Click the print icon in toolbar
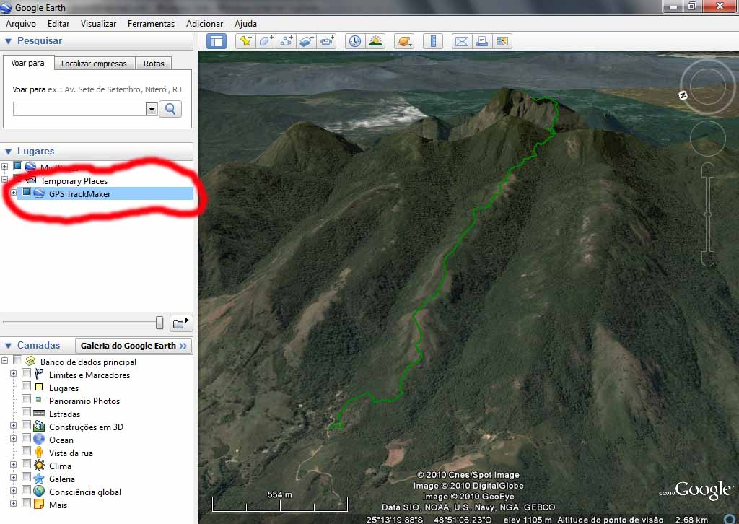The height and width of the screenshot is (524, 739). (x=482, y=41)
